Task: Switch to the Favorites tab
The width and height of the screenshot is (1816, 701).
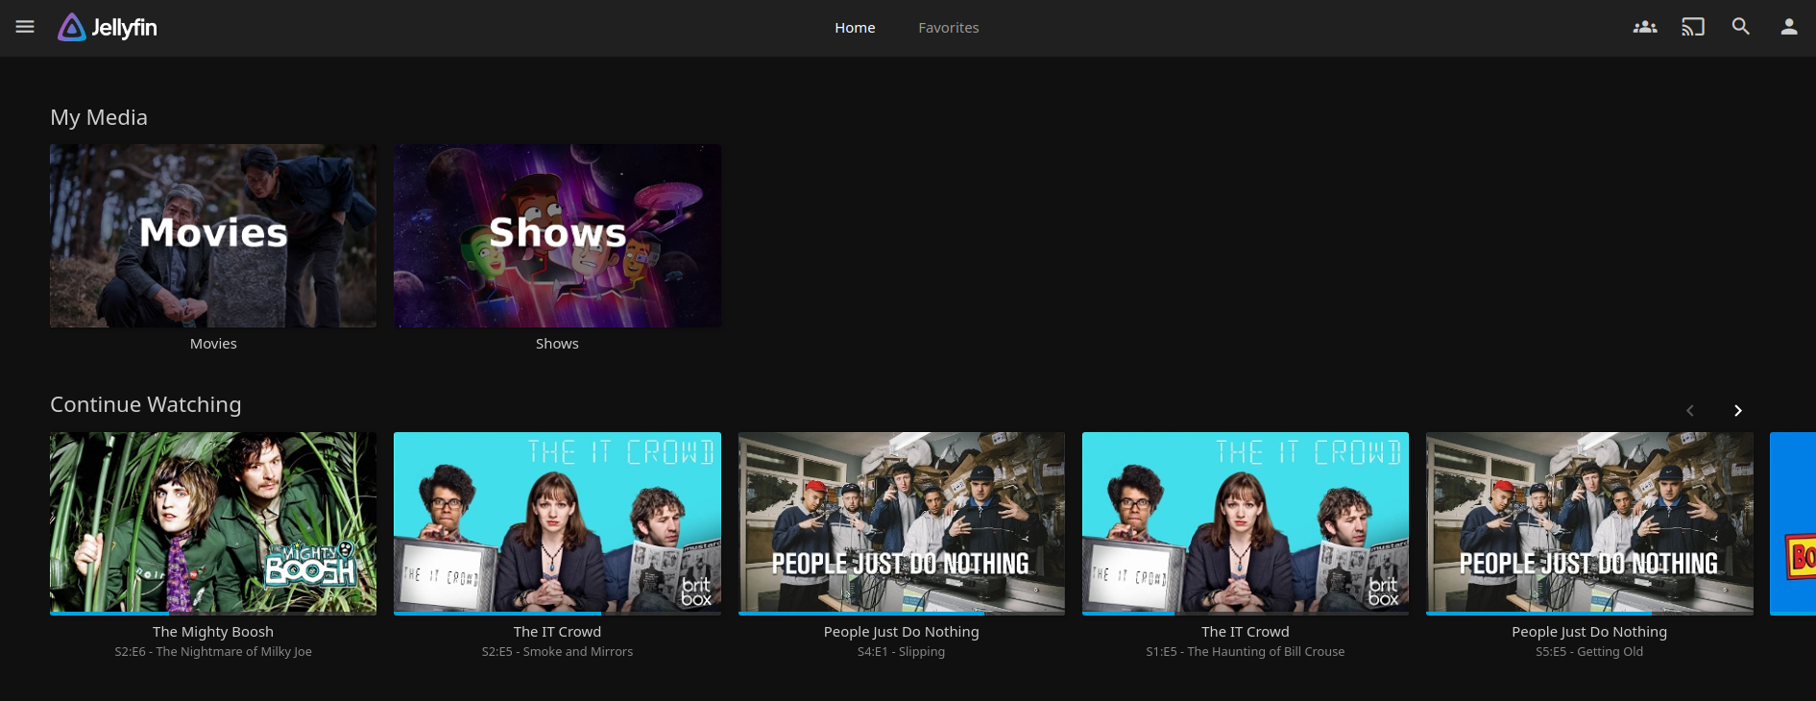Action: [x=948, y=28]
